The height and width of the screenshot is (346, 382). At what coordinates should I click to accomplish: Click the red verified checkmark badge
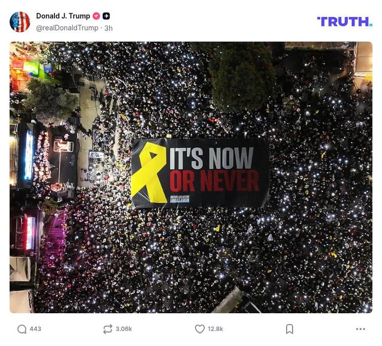96,16
